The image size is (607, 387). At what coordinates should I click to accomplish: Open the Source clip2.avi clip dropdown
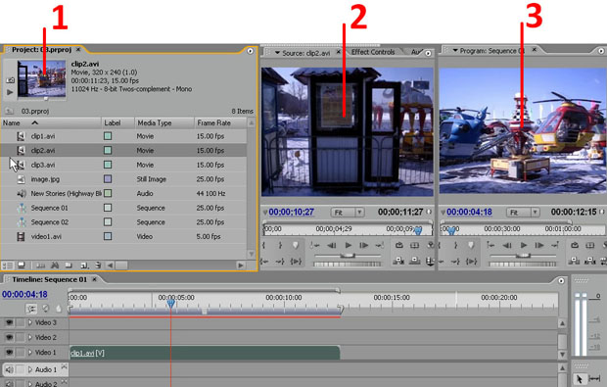(277, 53)
